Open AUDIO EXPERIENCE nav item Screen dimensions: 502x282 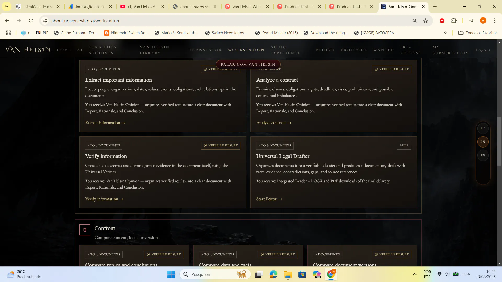tap(286, 50)
